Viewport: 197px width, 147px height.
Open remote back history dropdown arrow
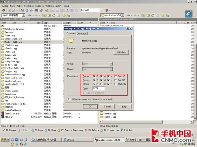pyautogui.click(x=132, y=15)
